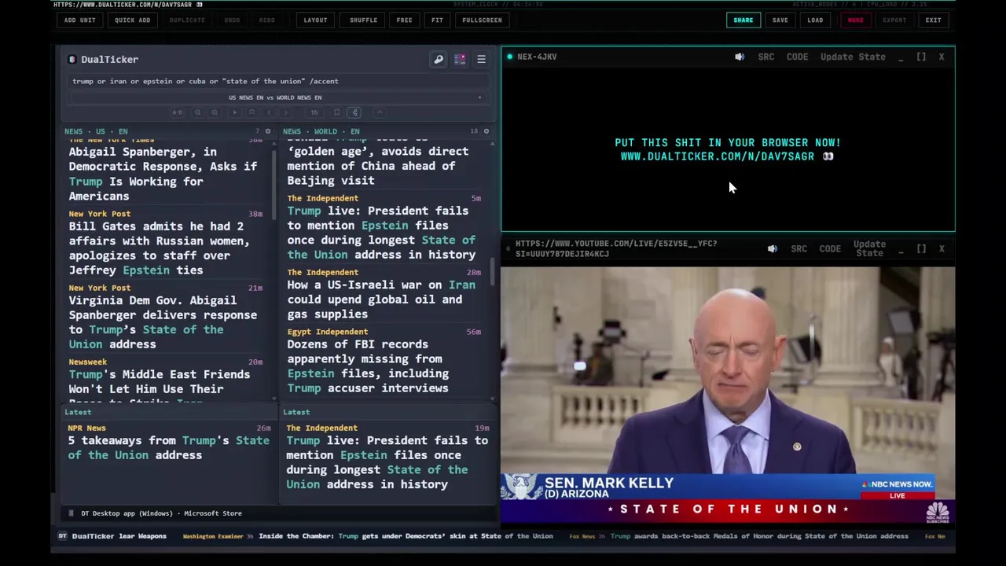Click the scrollbar of the World news column
Image resolution: width=1006 pixels, height=566 pixels.
(493, 271)
